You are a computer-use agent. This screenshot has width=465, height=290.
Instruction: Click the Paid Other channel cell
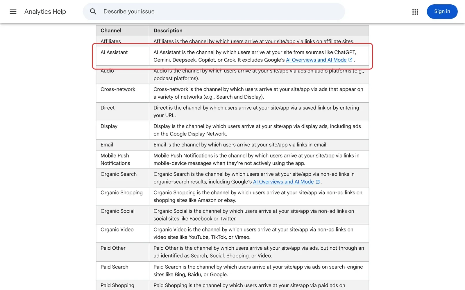(123, 252)
